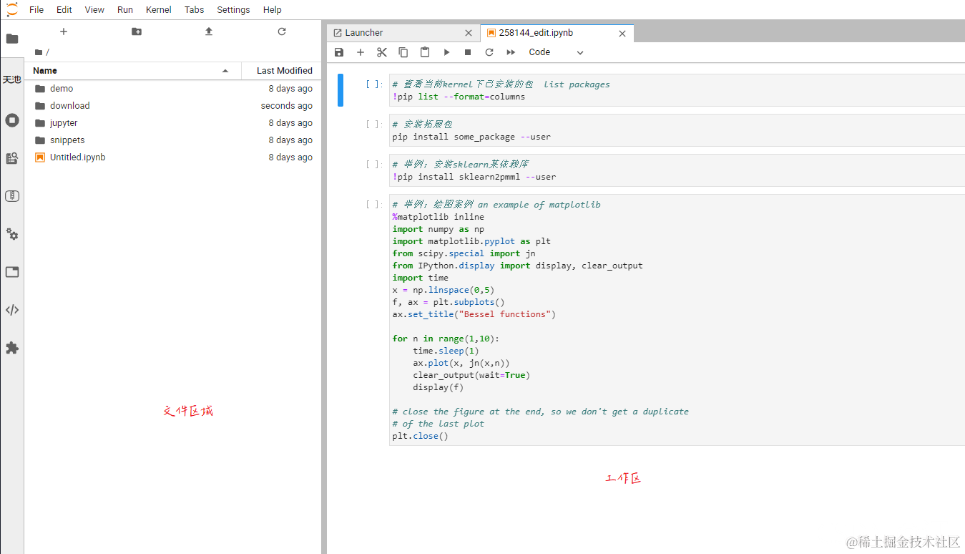This screenshot has width=965, height=554.
Task: Restart kernel and run all cells
Action: [511, 52]
